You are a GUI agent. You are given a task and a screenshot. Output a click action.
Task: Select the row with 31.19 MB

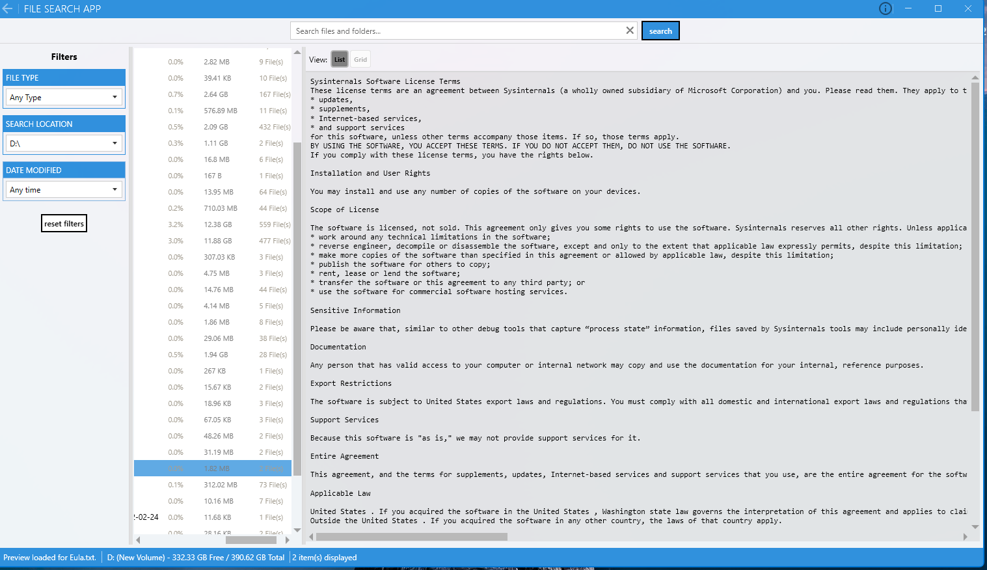tap(213, 452)
